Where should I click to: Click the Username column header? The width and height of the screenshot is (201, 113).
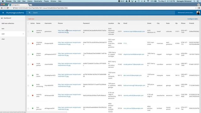click(x=48, y=23)
